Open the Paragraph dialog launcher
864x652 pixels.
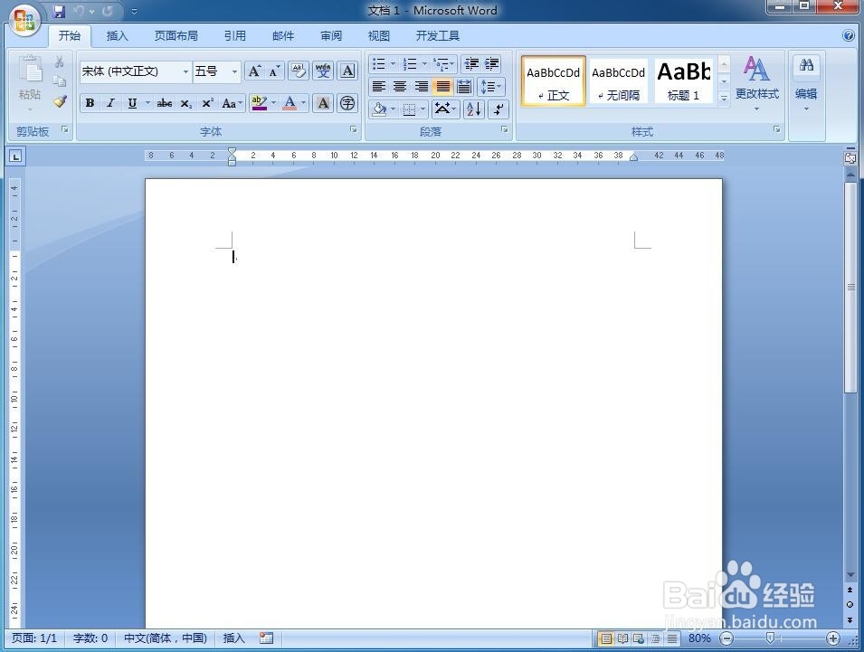[504, 129]
